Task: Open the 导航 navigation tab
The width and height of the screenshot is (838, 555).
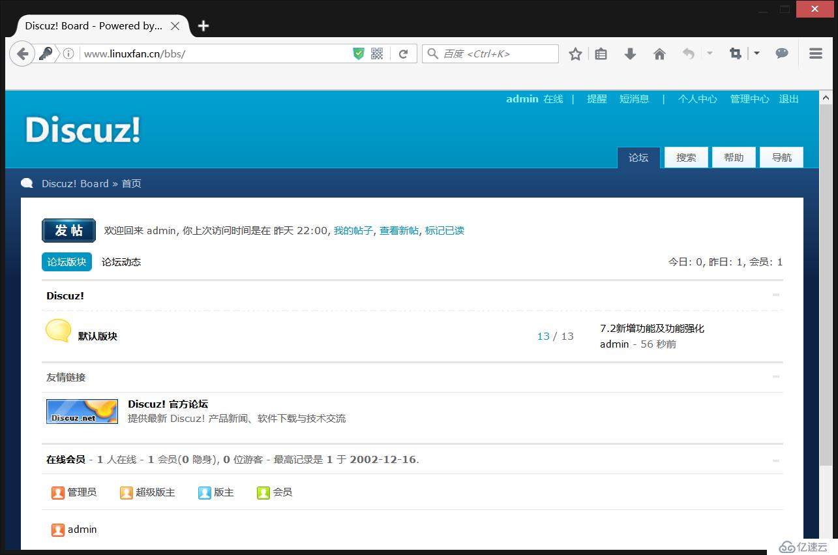Action: 781,157
